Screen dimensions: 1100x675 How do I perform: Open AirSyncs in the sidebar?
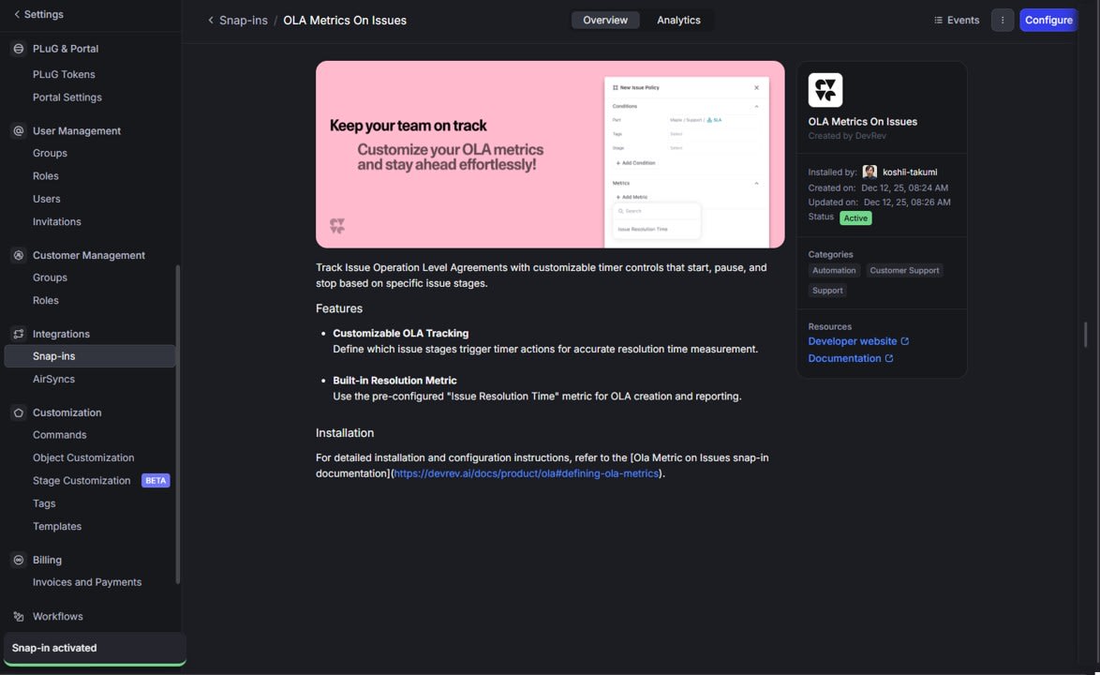point(53,379)
